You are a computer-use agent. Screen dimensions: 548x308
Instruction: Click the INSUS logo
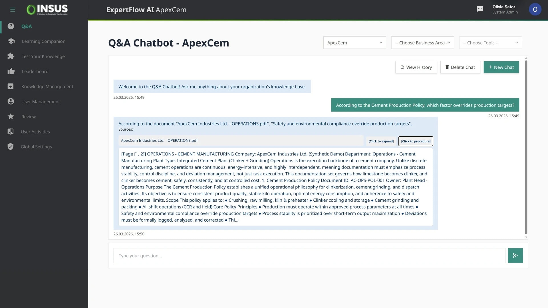pyautogui.click(x=47, y=10)
